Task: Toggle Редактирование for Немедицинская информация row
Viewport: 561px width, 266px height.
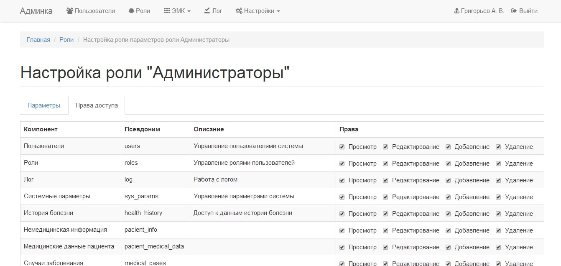Action: point(385,230)
